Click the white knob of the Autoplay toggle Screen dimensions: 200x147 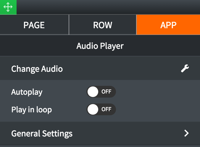click(x=93, y=92)
